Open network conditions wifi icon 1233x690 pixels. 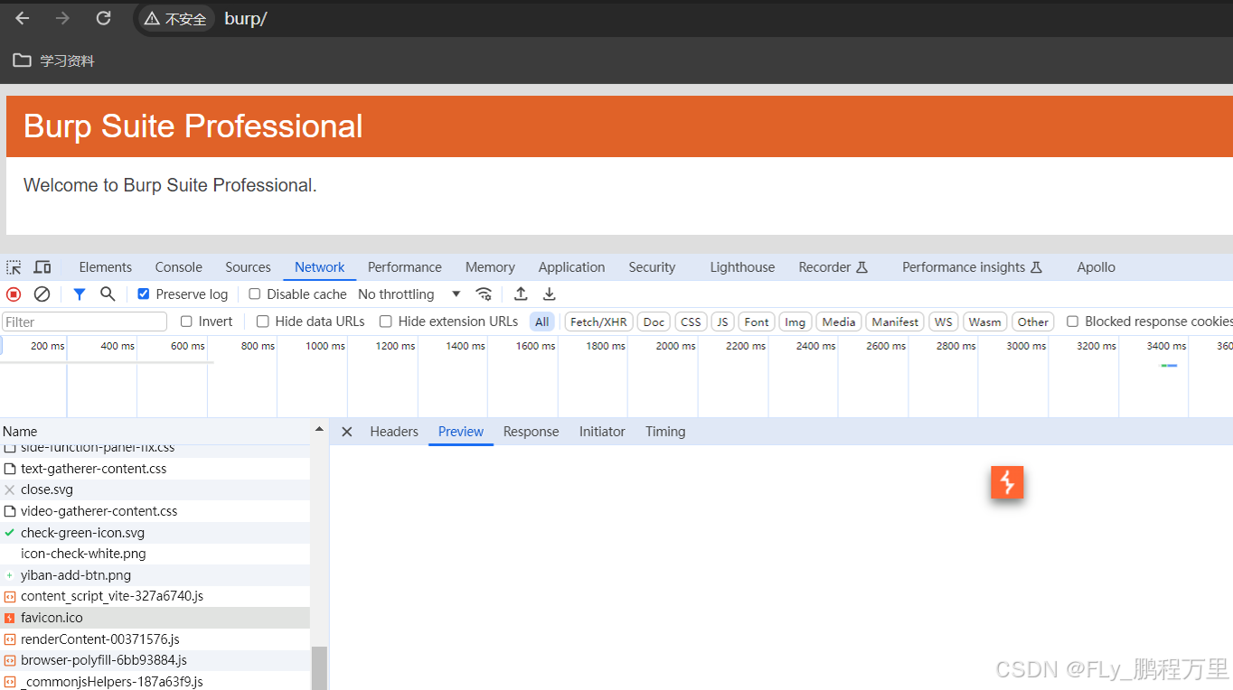pyautogui.click(x=484, y=294)
